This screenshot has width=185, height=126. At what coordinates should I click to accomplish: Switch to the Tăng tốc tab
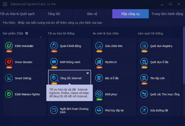(x=54, y=14)
